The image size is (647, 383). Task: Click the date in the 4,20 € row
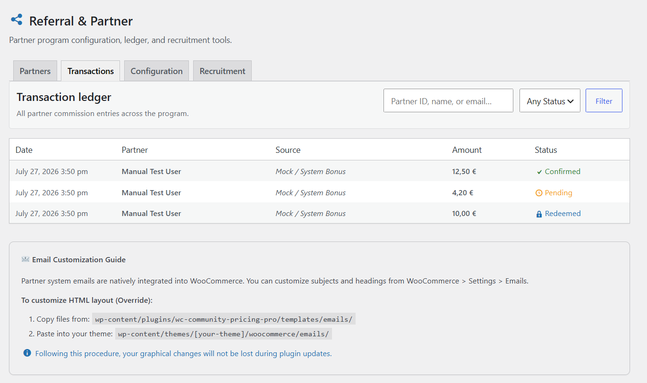tap(51, 192)
